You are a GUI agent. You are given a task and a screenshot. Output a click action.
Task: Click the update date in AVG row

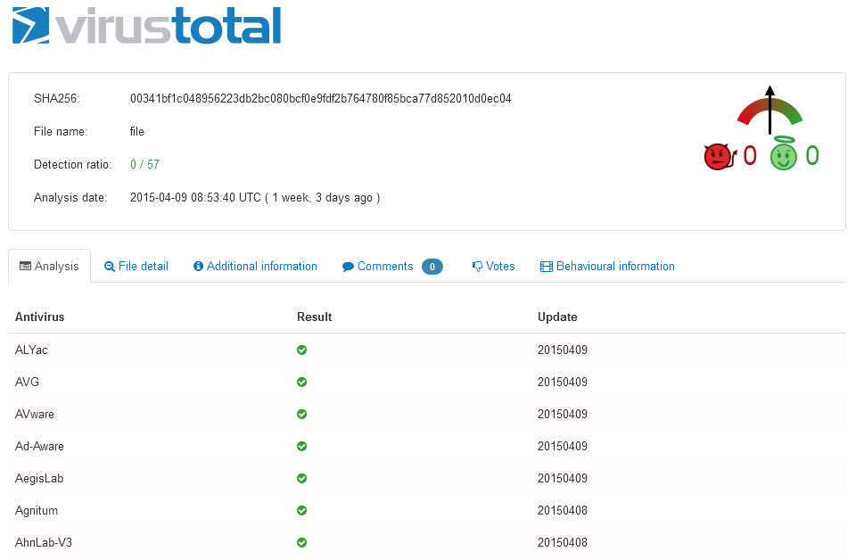coord(563,382)
